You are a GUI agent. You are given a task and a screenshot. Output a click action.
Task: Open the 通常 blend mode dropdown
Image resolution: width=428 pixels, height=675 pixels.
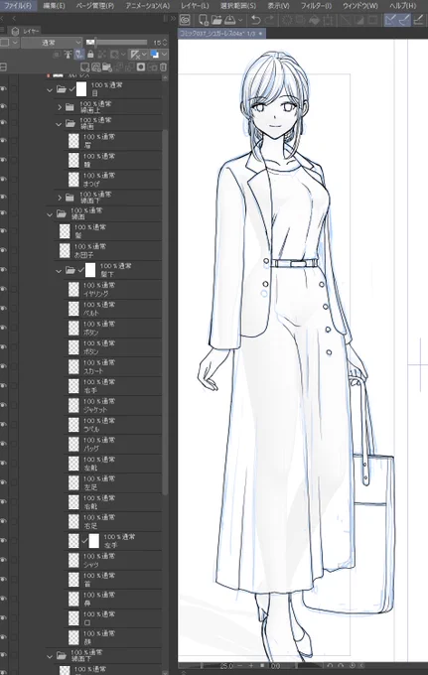coord(52,43)
